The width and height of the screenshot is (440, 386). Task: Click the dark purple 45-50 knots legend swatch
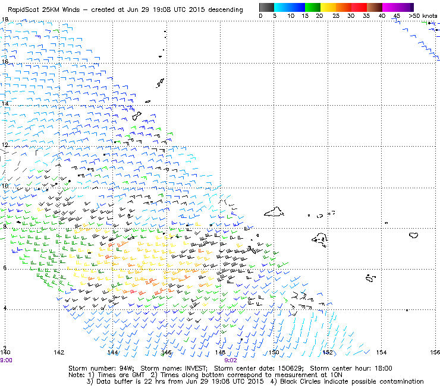coord(406,7)
